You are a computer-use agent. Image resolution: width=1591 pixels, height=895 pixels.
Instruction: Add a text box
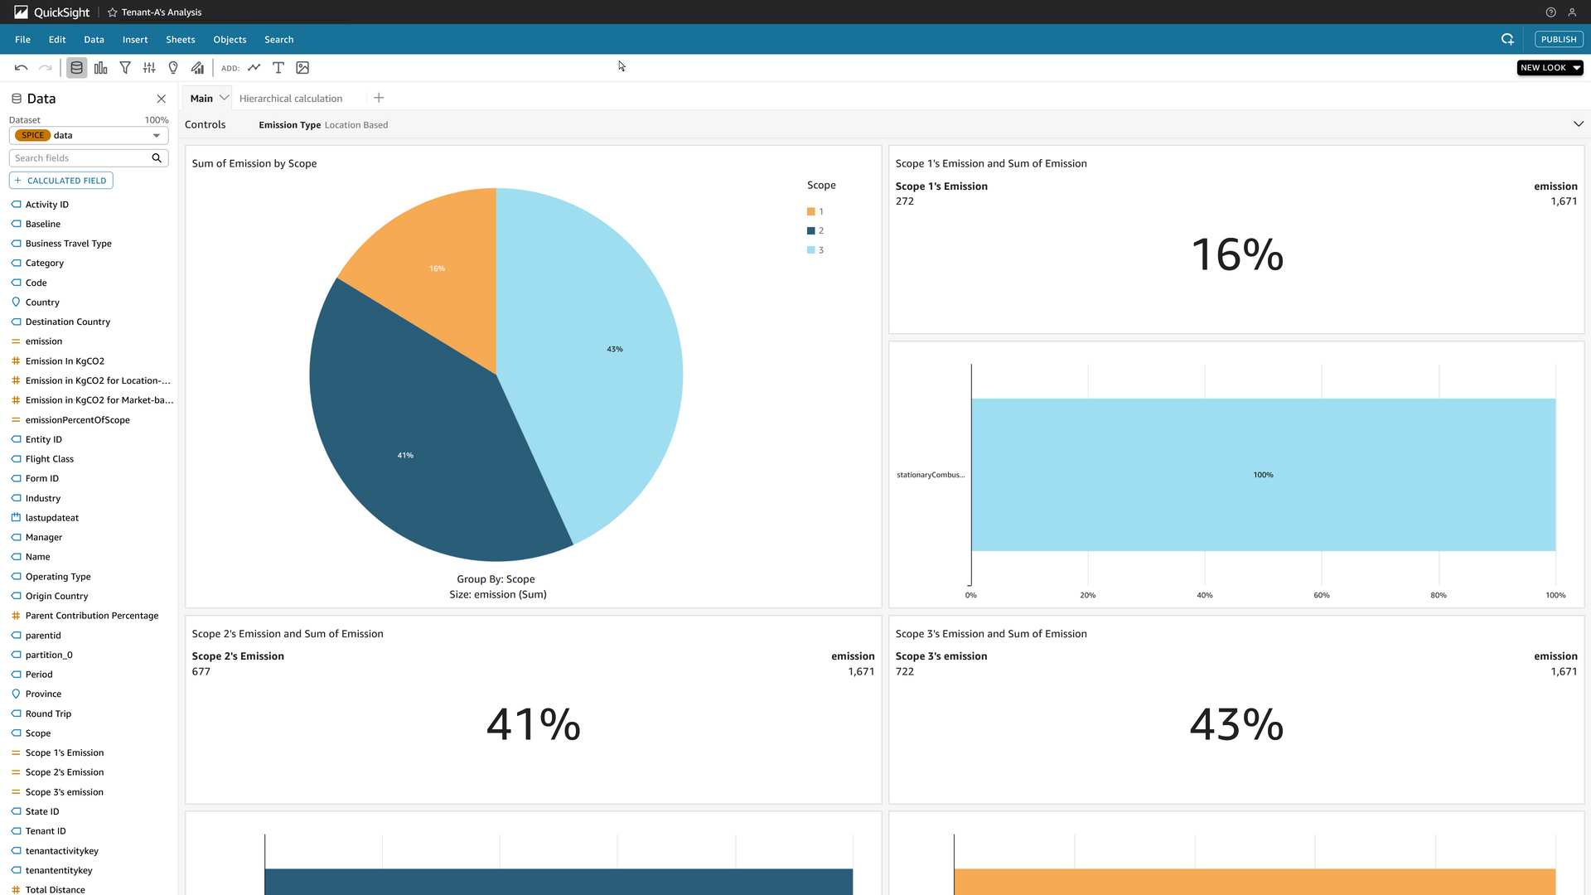pyautogui.click(x=278, y=68)
